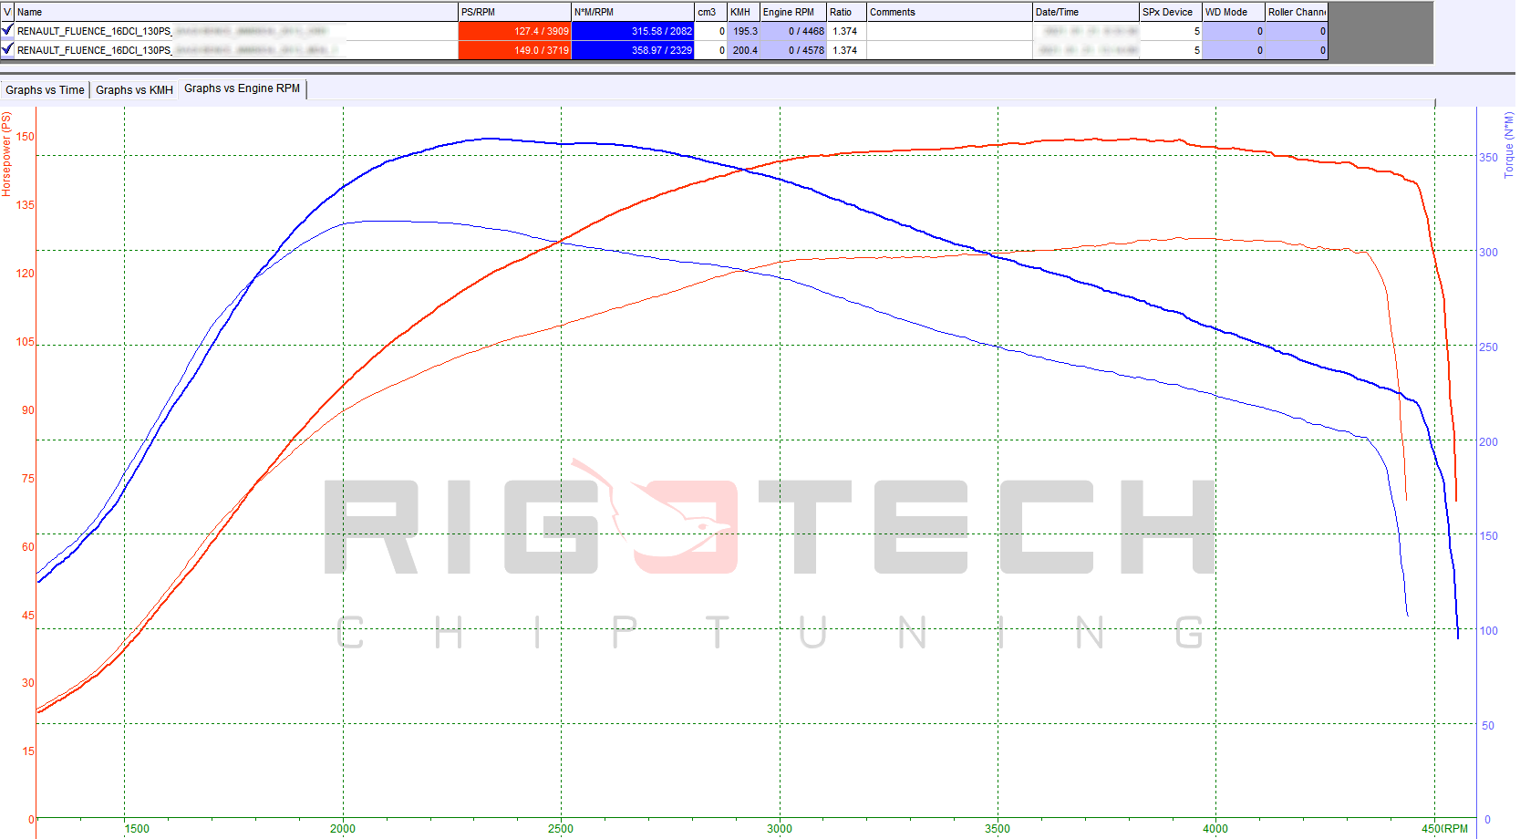Select red power cell 127.4 / 3909
This screenshot has width=1520, height=839.
514,31
